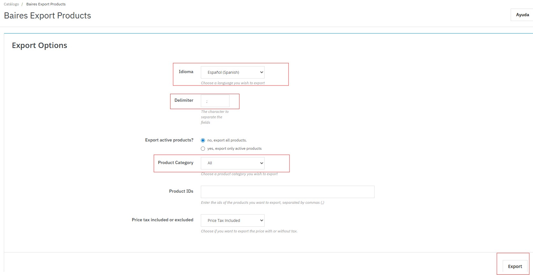Click the Delimiter input field
The height and width of the screenshot is (275, 533).
click(x=215, y=101)
